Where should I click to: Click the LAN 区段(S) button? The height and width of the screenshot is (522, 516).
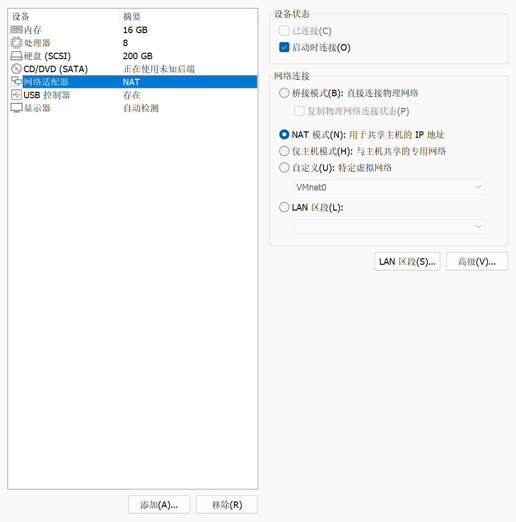[x=407, y=261]
